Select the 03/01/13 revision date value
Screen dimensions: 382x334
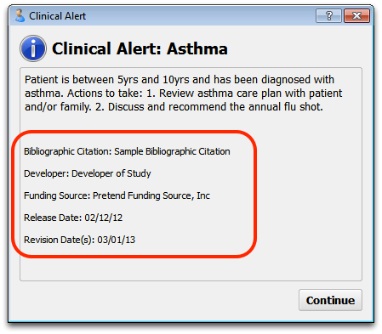click(x=117, y=240)
